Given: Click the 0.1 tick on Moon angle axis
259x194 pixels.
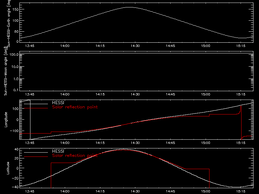Looking at the screenshot, I should [x=16, y=90].
